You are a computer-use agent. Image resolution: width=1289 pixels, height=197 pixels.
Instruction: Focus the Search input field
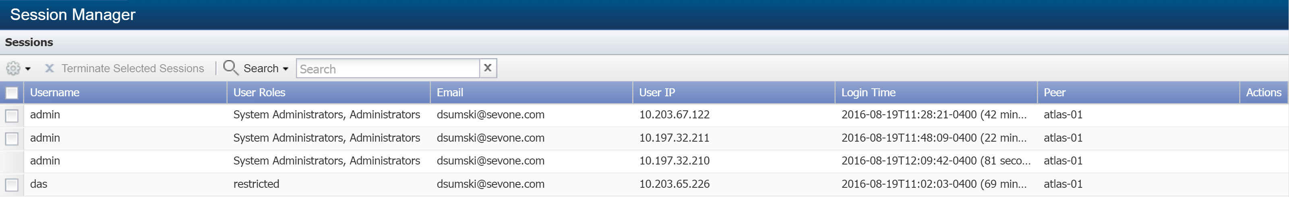[388, 68]
